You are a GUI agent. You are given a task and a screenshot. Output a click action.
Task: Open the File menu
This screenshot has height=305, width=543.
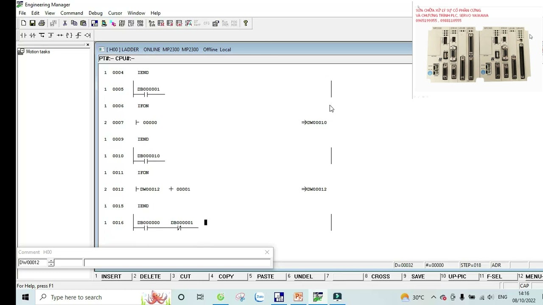click(22, 13)
